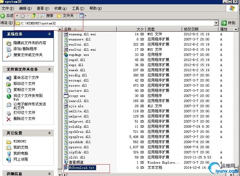Image resolution: width=240 pixels, height=176 pixels.
Task: Click the email this file envelope icon
Action: 9,105
